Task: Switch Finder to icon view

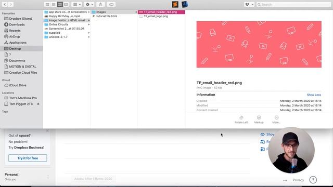Action: [47, 4]
